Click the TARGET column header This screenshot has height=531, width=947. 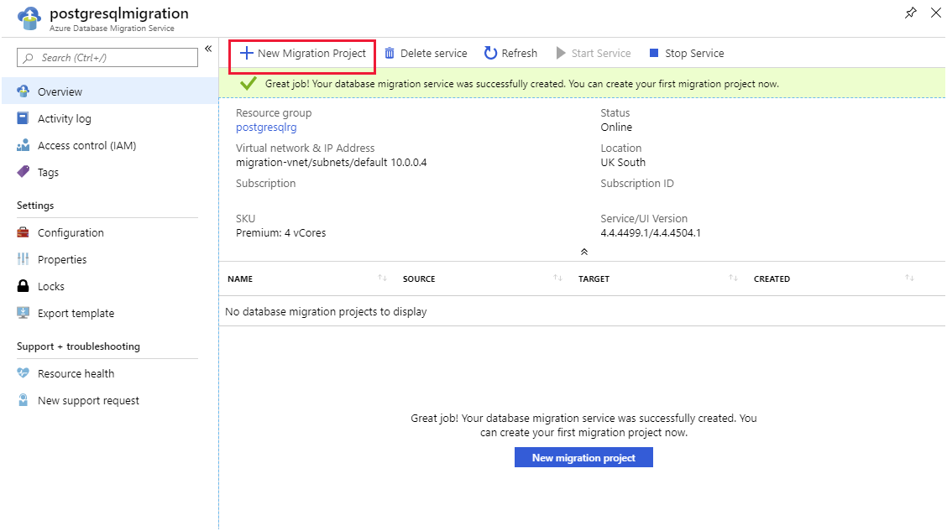tap(594, 279)
